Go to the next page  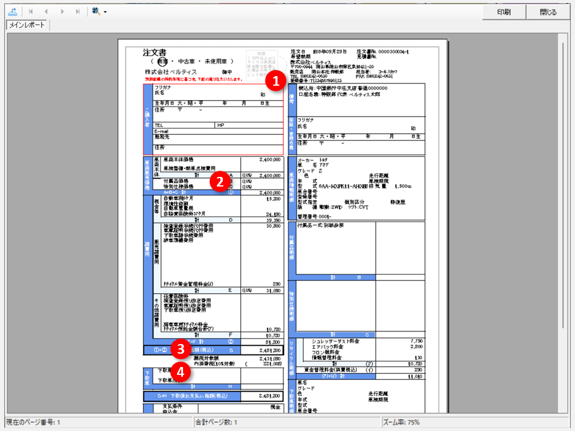(62, 11)
